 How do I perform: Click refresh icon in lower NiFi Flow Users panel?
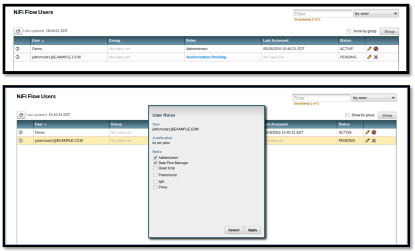tap(21, 115)
